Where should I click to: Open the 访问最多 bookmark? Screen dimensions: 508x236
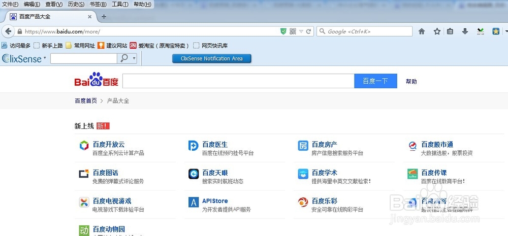point(16,46)
